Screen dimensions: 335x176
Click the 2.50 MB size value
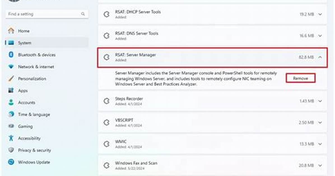306,122
